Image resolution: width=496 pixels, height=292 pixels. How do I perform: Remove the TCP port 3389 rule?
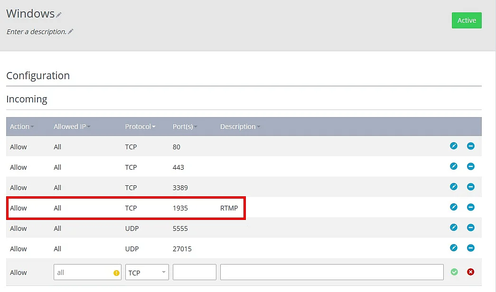point(471,186)
